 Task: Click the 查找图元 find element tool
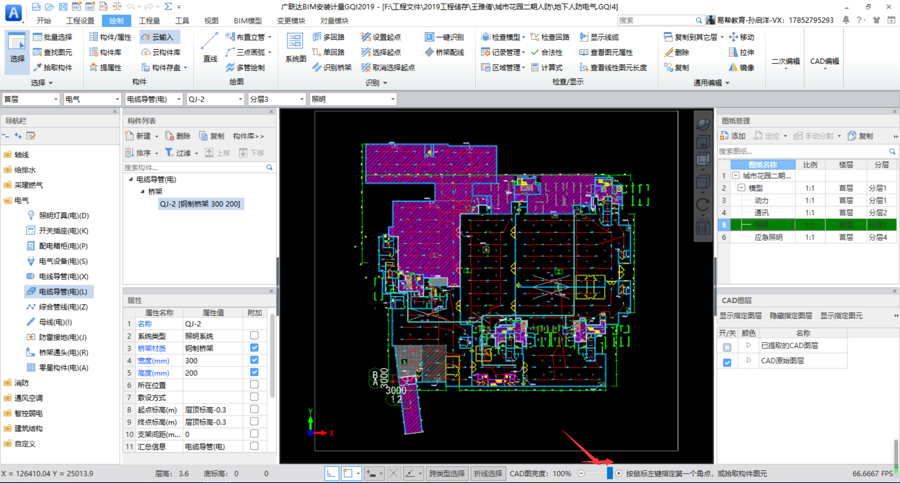(x=52, y=52)
